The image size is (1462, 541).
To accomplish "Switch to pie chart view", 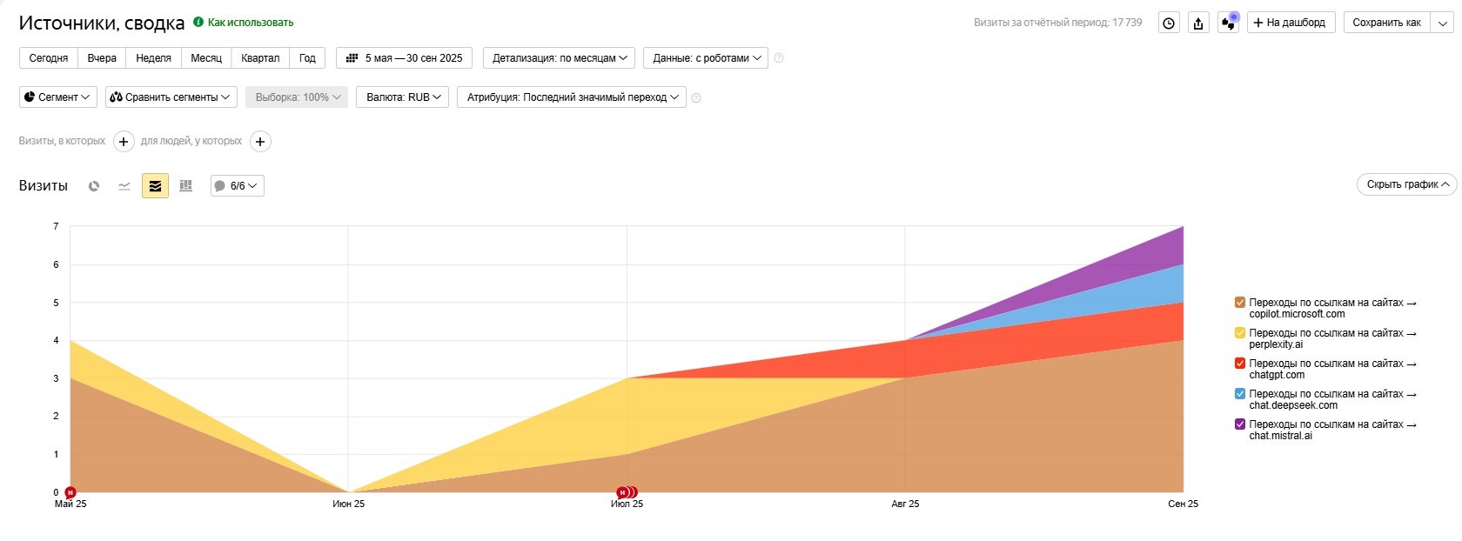I will pyautogui.click(x=94, y=186).
